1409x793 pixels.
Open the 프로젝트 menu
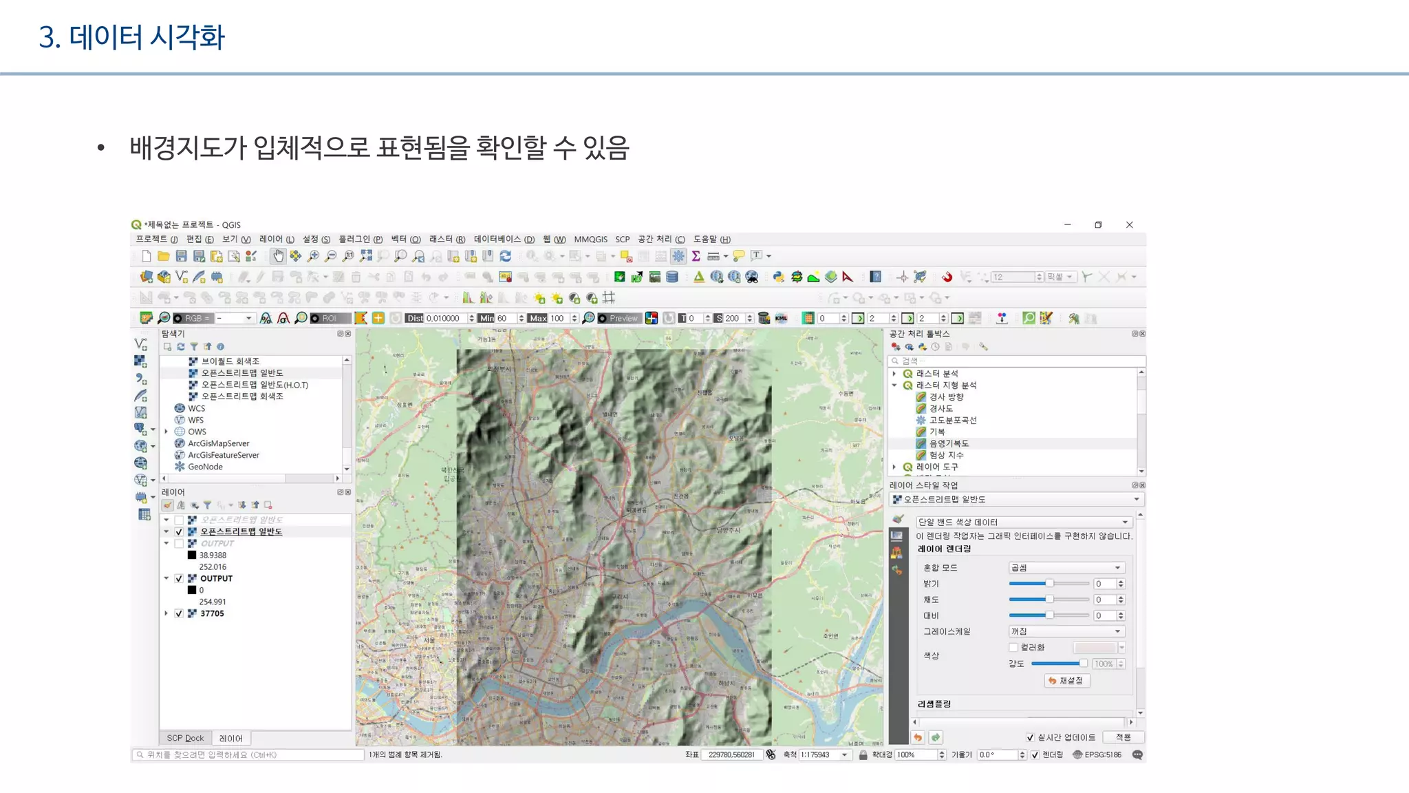tap(157, 240)
